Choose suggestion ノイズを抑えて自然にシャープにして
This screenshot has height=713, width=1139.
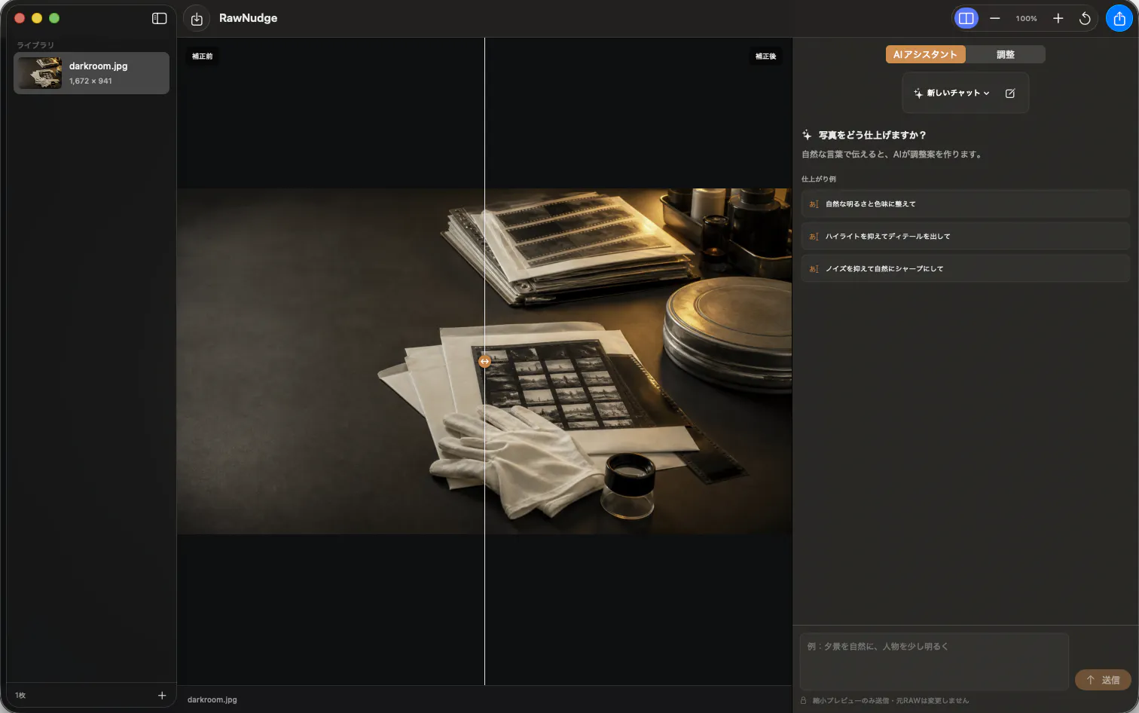point(965,268)
